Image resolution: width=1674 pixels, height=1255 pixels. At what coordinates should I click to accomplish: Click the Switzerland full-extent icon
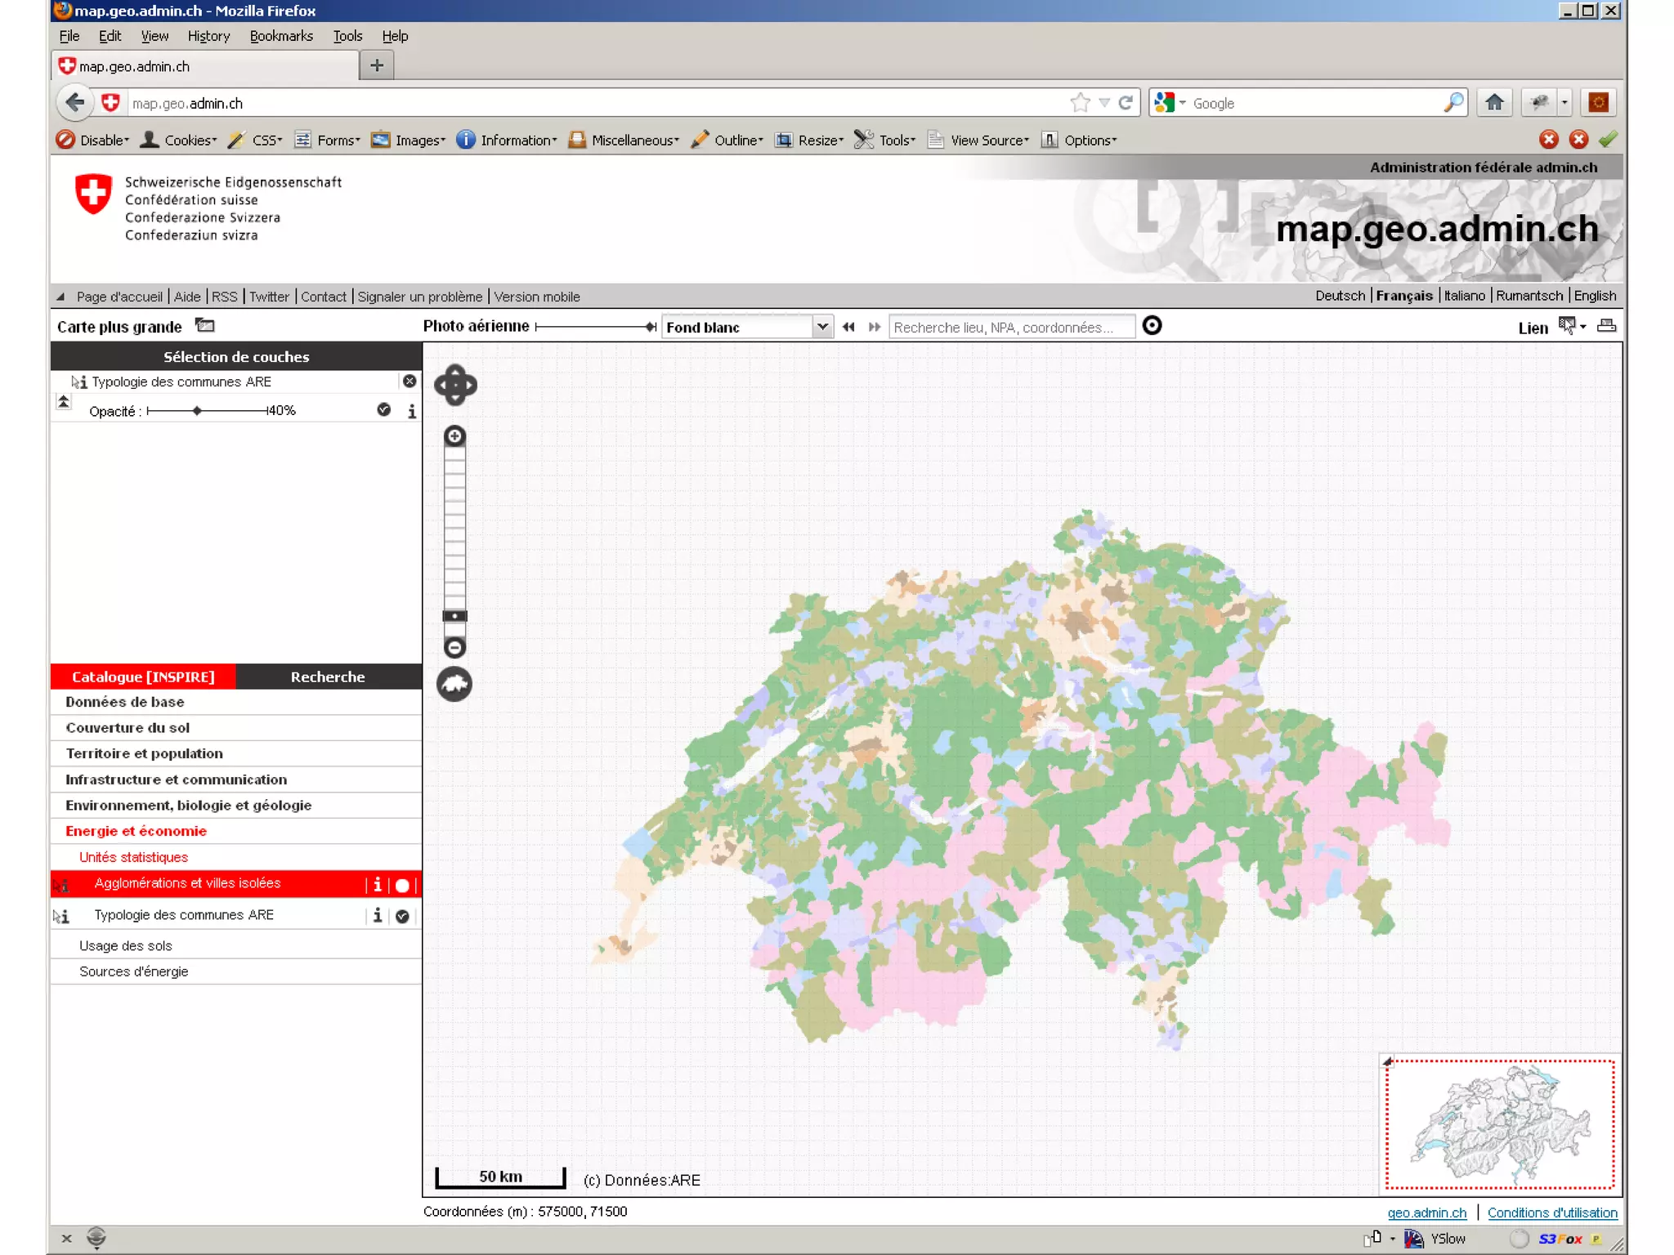coord(455,685)
